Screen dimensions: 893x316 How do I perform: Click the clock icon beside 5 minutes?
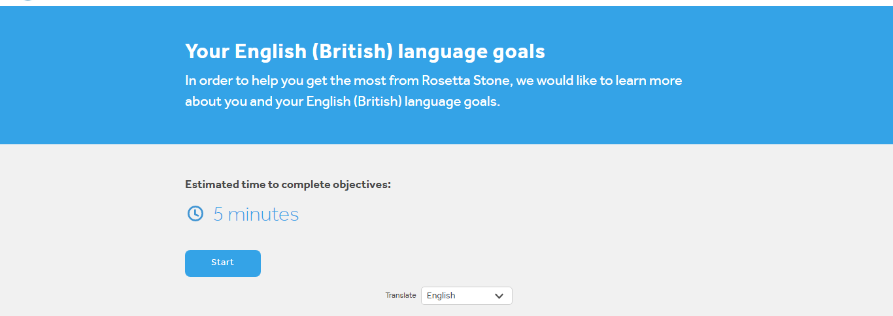[195, 213]
